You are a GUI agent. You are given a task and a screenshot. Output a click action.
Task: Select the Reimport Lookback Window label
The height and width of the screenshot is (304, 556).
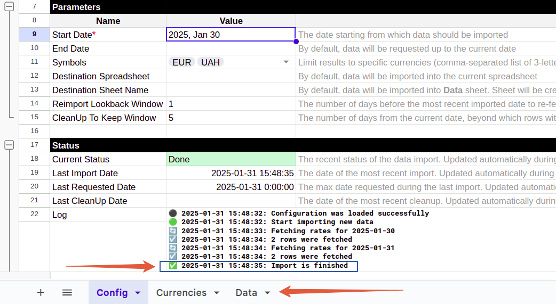(x=108, y=104)
